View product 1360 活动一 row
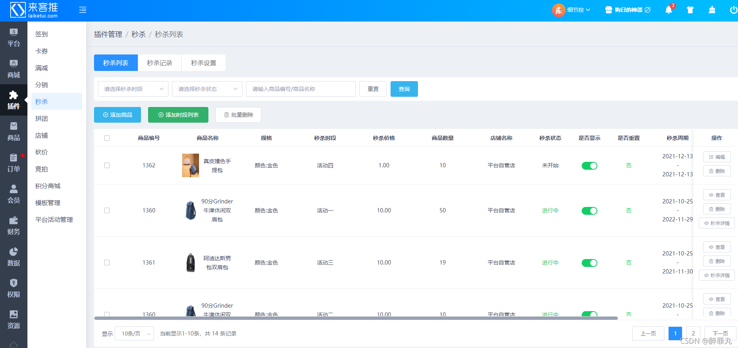The height and width of the screenshot is (348, 738). [717, 195]
